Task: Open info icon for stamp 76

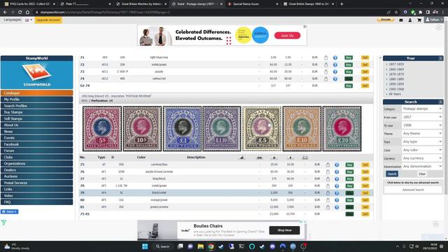Action: pos(337,171)
